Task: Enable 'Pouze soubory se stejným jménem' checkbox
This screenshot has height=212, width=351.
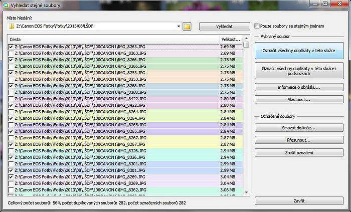Action: [x=257, y=26]
